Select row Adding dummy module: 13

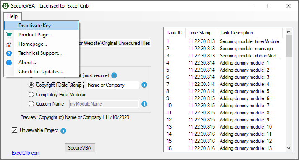(x=225, y=148)
